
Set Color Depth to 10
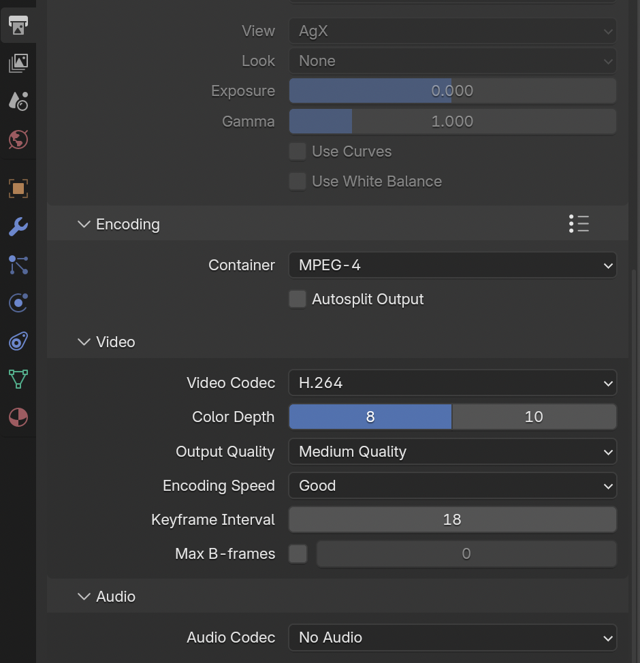(534, 417)
